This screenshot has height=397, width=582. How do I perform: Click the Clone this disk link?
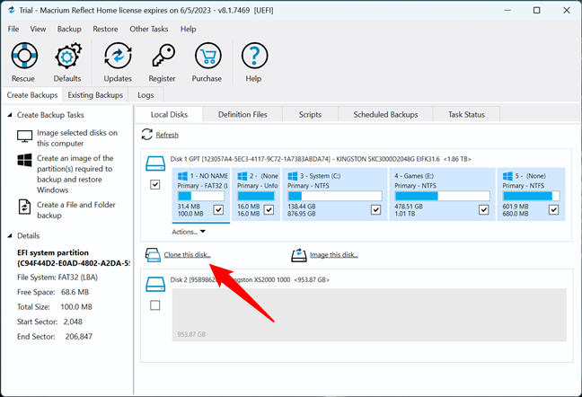point(187,255)
